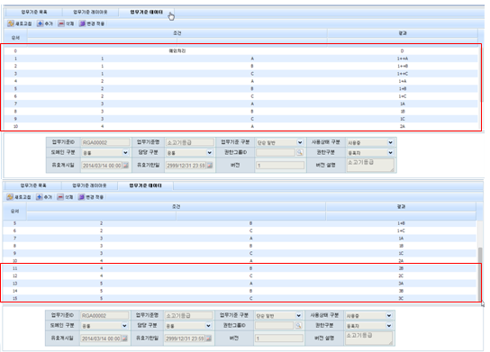Select 업무기준 데이터 tab in upper panel
Viewport: 490px width, 352px height.
(x=146, y=12)
